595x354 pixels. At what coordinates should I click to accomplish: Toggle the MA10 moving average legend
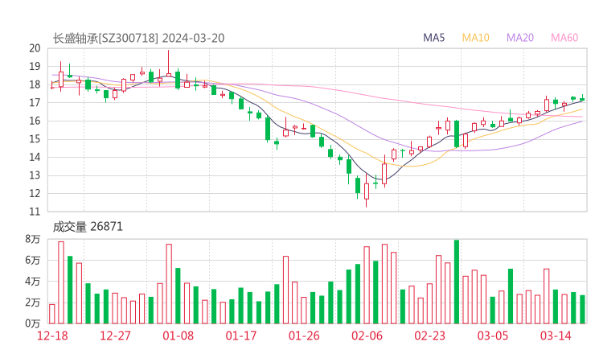point(475,38)
